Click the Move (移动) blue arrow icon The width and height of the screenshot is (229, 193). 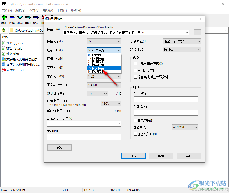pyautogui.click(x=36, y=17)
